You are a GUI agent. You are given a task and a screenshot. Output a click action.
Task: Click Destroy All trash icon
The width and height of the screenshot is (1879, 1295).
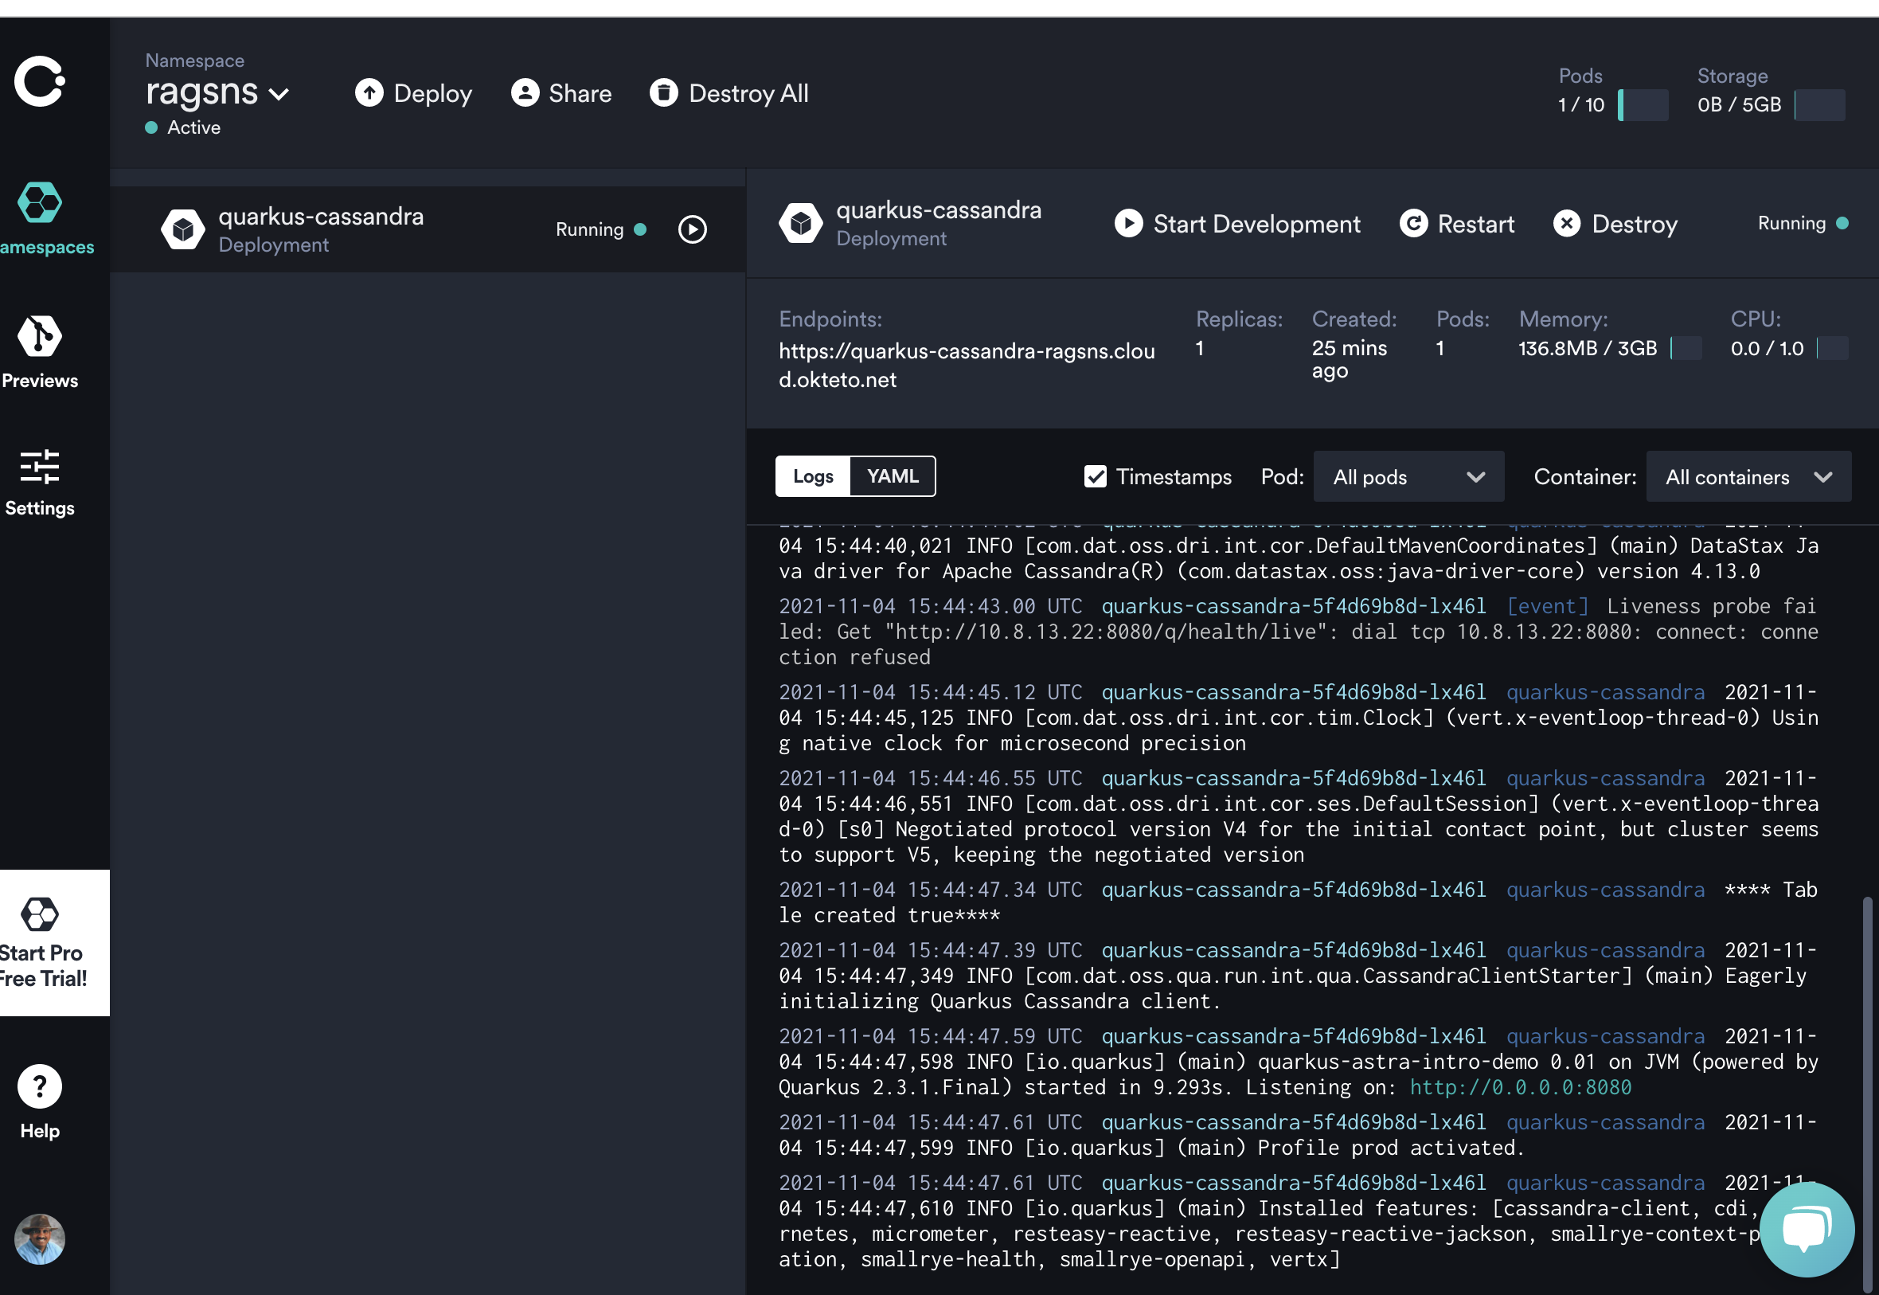tap(663, 93)
